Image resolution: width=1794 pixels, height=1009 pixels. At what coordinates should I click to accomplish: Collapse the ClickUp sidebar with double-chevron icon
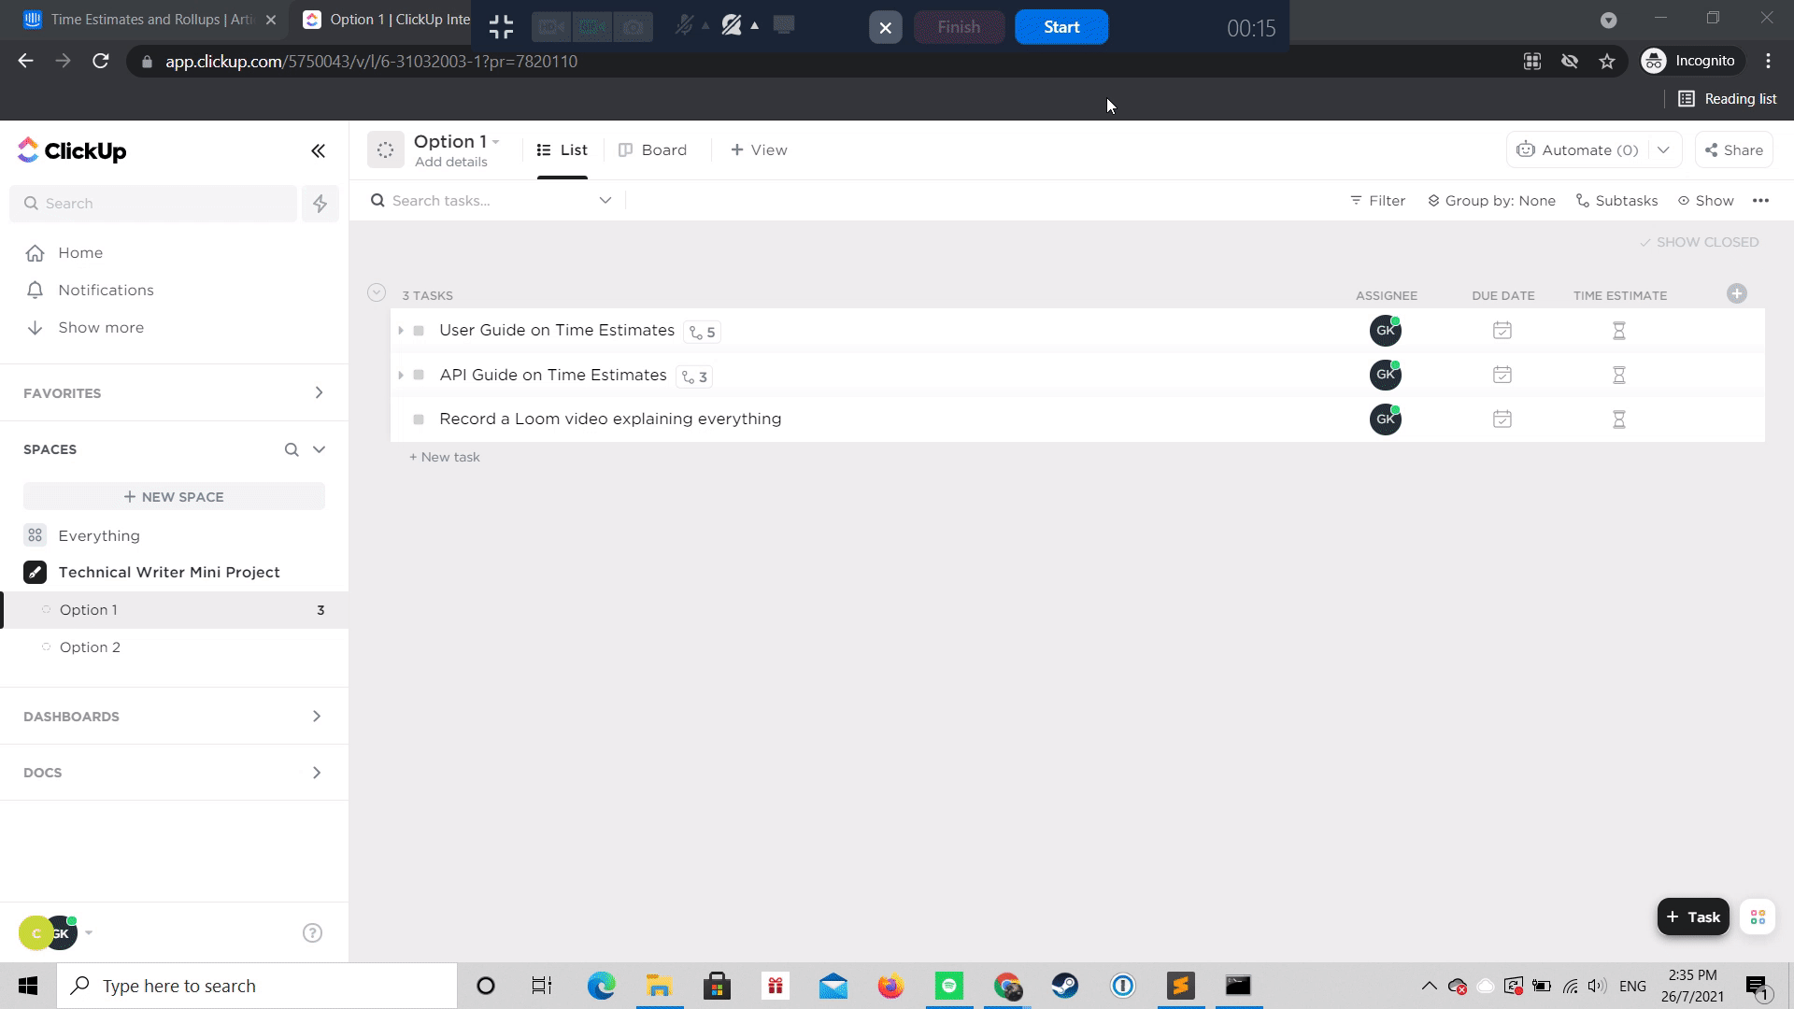318,150
